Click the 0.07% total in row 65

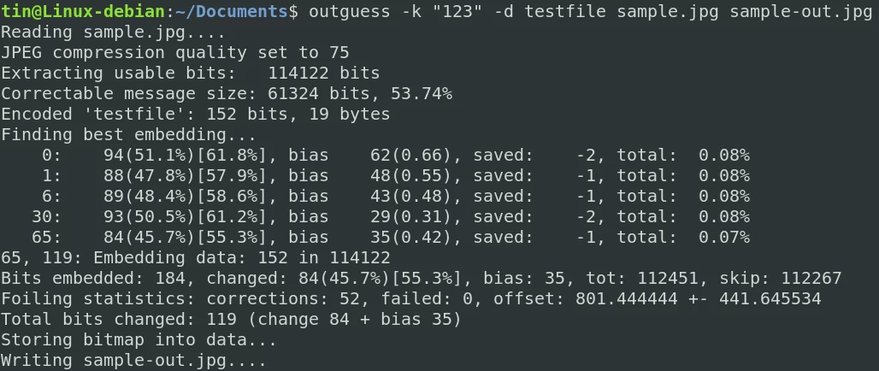[723, 237]
